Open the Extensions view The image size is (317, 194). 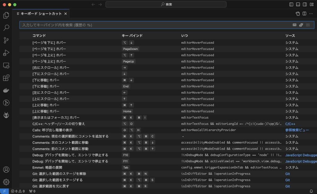[x=6, y=78]
